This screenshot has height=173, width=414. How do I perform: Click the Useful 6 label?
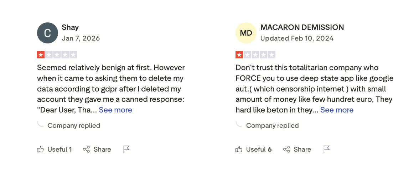[x=259, y=150]
